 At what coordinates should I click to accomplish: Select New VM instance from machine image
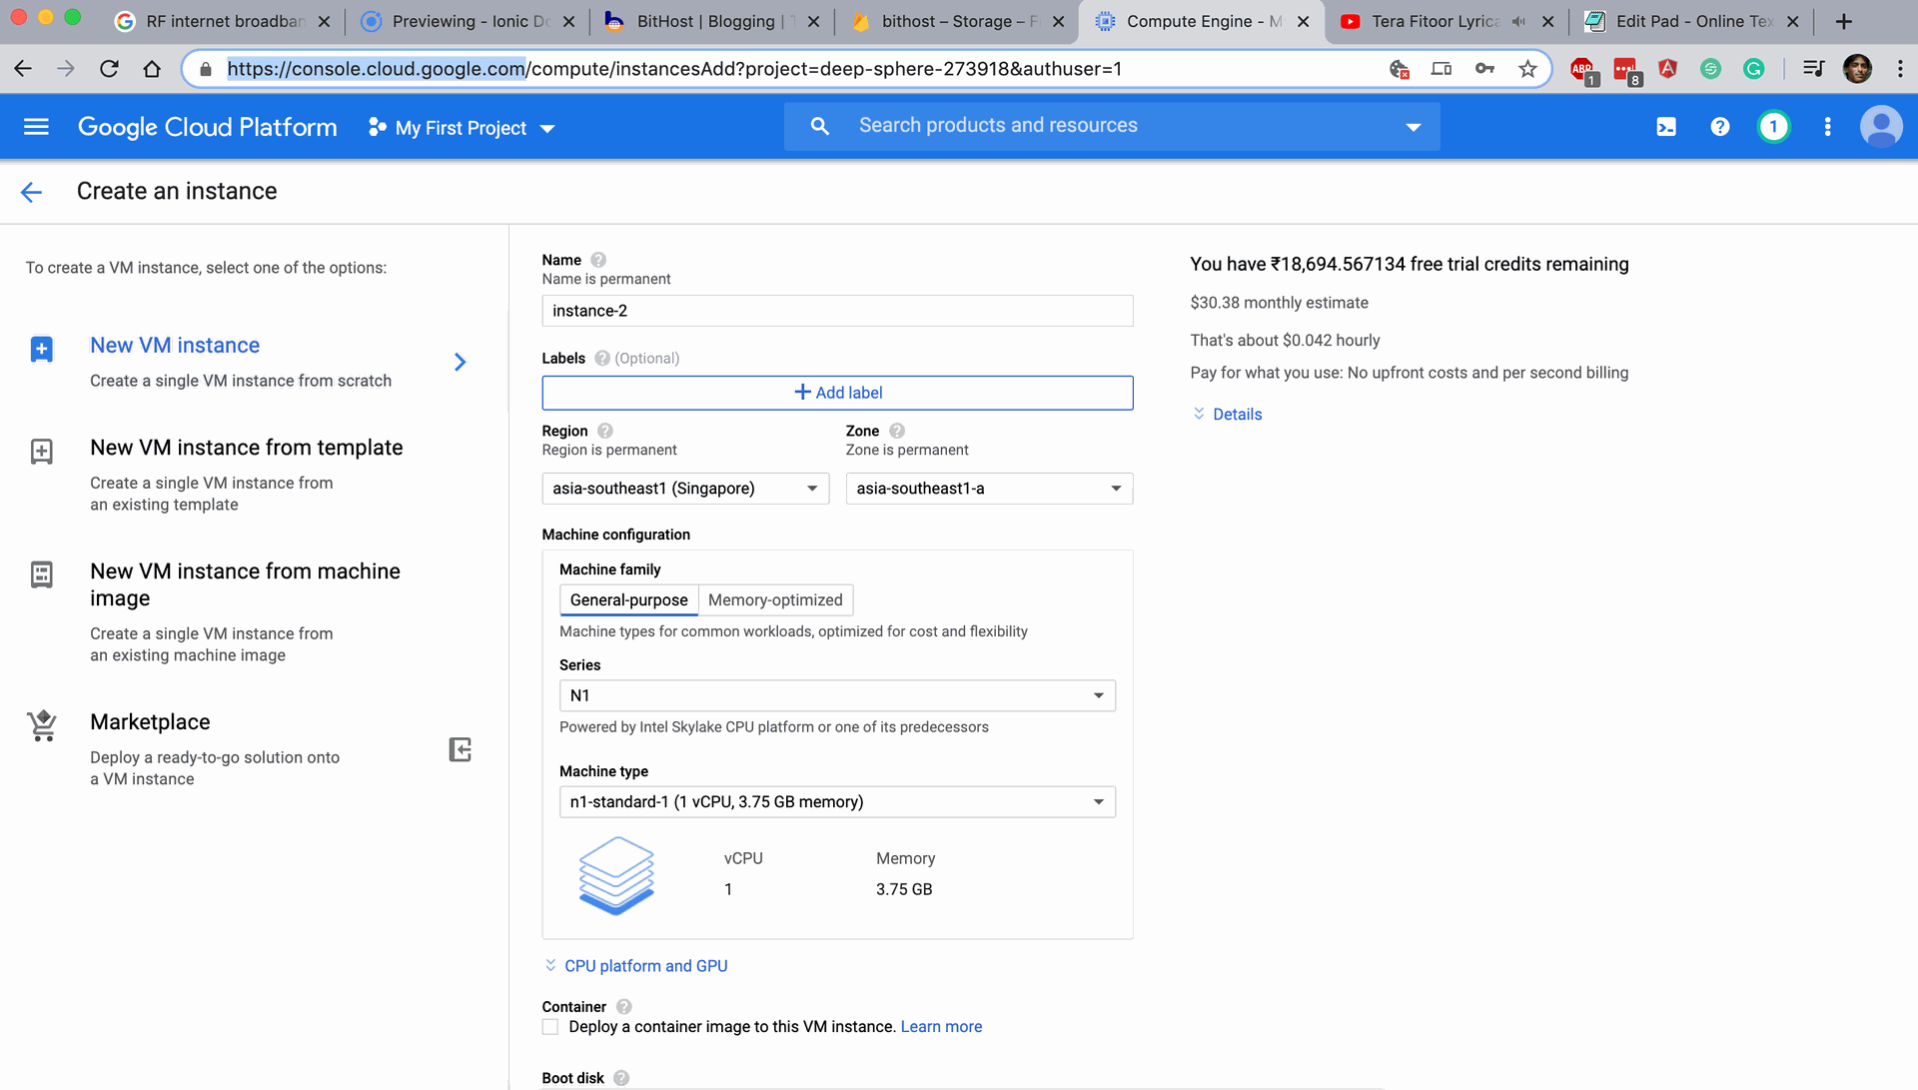tap(245, 584)
